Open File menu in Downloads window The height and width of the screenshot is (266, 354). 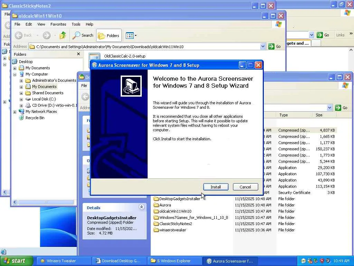pos(84,86)
